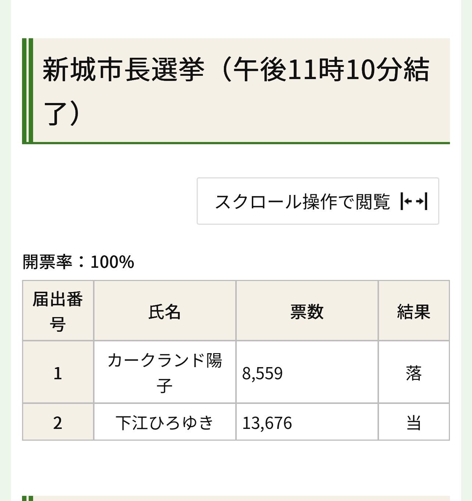Click the scroll arrows icon in the button
This screenshot has width=472, height=501.
pyautogui.click(x=414, y=201)
